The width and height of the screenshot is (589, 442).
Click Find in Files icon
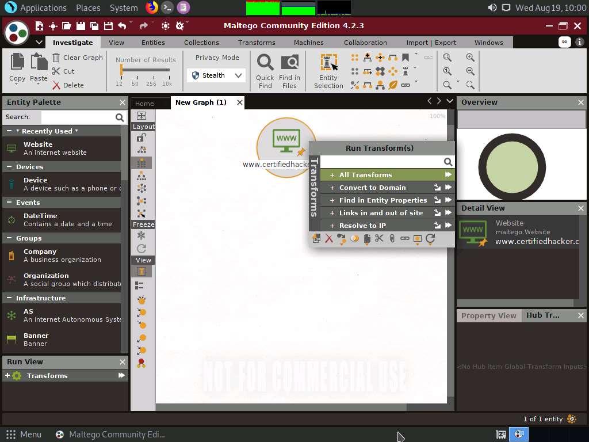[290, 62]
